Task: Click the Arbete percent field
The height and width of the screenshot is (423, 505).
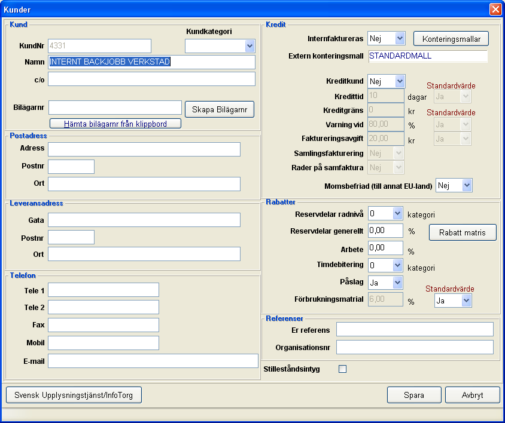Action: click(385, 248)
